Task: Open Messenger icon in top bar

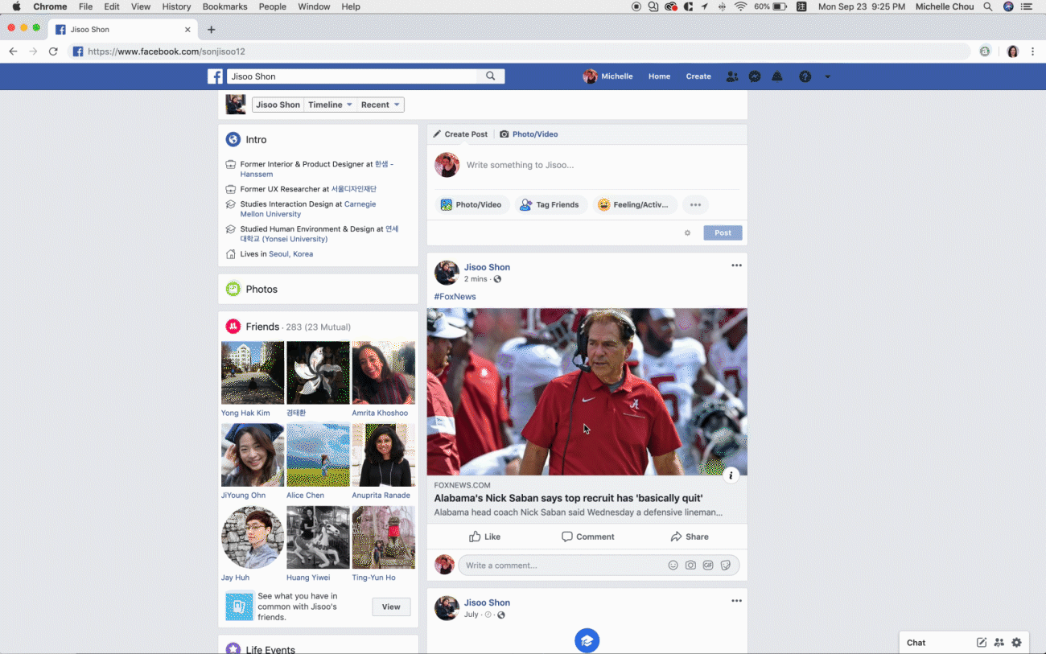Action: [755, 76]
